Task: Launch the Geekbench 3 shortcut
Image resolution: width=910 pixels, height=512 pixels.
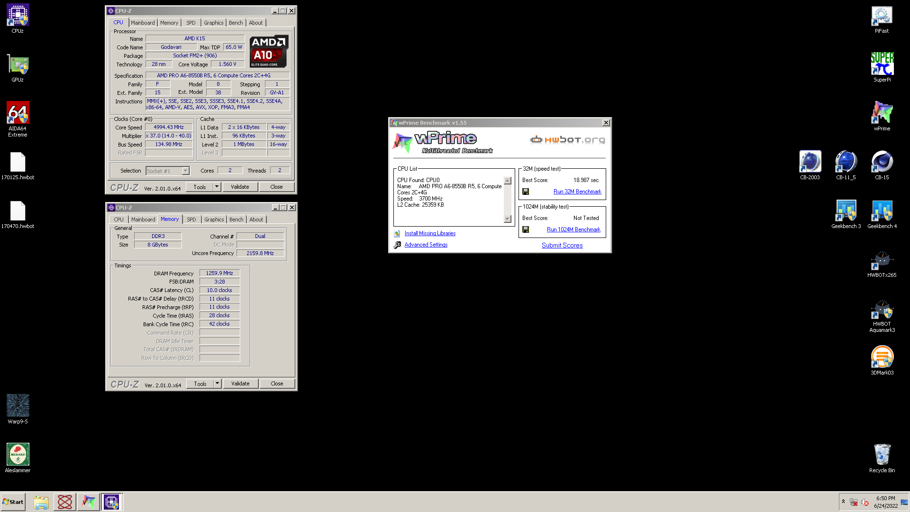Action: click(x=846, y=214)
